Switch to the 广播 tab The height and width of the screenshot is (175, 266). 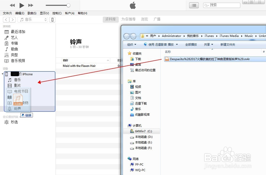(x=157, y=19)
